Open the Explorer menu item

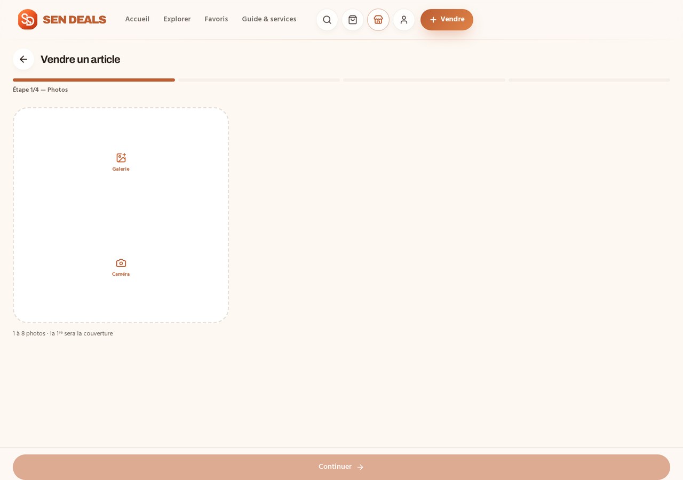pos(177,19)
